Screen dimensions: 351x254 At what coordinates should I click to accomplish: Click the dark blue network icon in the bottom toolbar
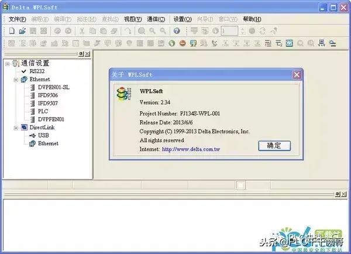click(x=322, y=43)
